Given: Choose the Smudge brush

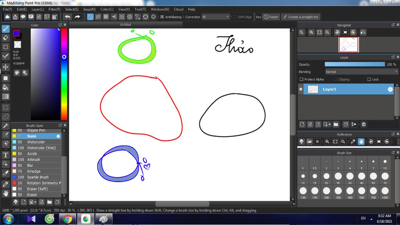Looking at the screenshot, I should pos(36,171).
